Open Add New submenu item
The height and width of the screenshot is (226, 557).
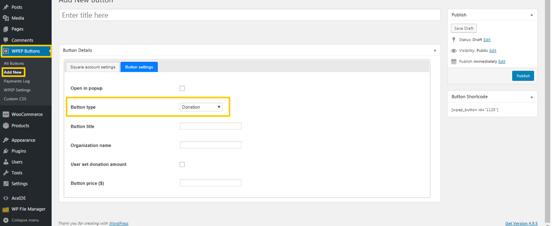point(13,72)
